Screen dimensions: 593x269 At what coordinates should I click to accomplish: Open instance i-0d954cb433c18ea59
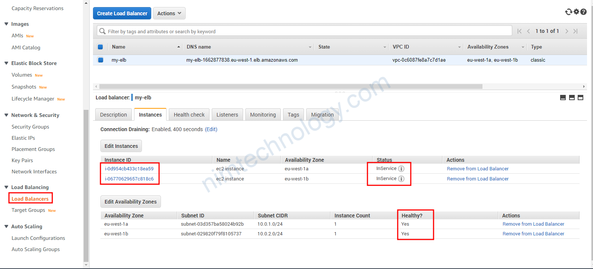[129, 168]
